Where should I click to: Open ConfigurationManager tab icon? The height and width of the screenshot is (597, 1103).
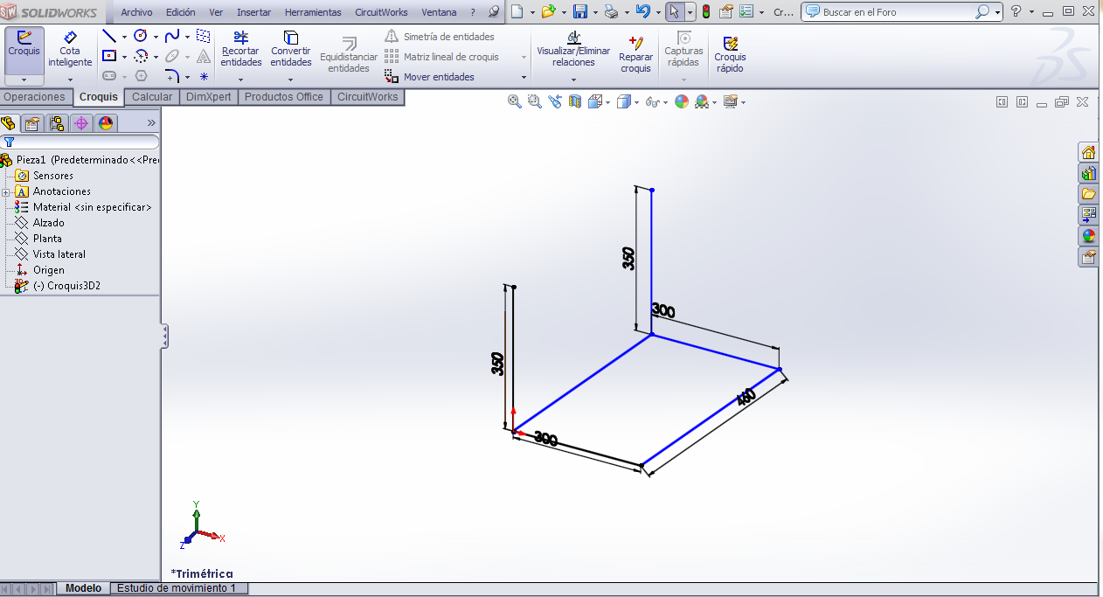[x=57, y=123]
